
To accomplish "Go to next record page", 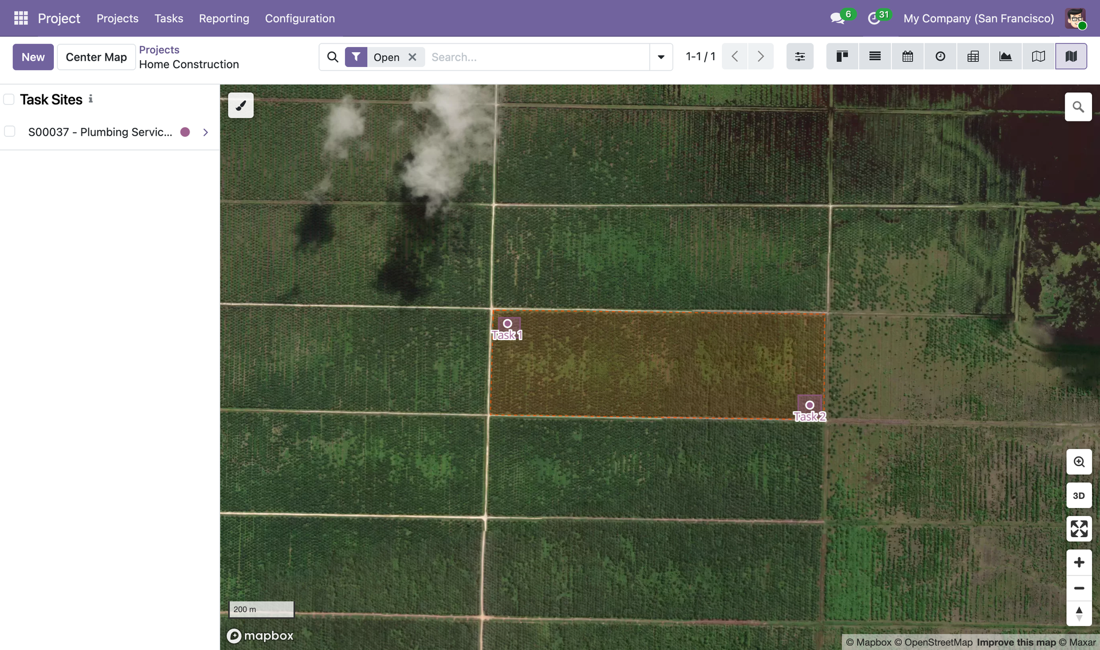I will (x=760, y=56).
